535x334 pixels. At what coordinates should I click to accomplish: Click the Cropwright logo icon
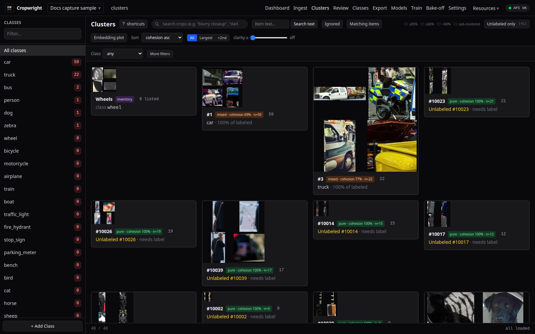9,8
